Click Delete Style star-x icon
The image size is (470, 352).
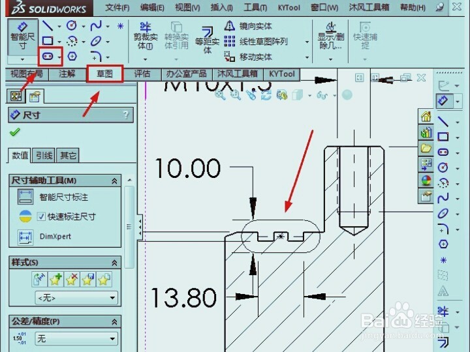click(x=72, y=279)
